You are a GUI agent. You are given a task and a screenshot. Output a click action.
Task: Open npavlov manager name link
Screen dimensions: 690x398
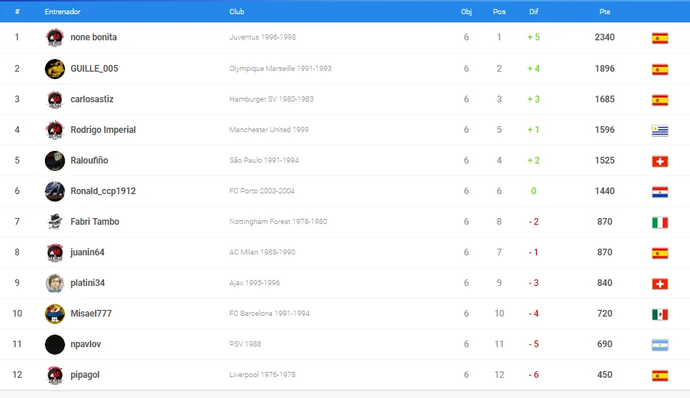point(85,344)
